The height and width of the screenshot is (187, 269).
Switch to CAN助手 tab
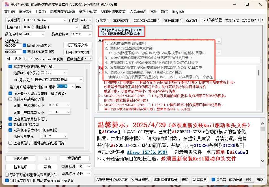192,21
